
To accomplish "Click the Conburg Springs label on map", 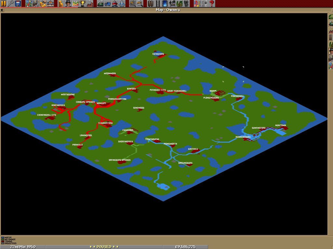I will point(86,102).
